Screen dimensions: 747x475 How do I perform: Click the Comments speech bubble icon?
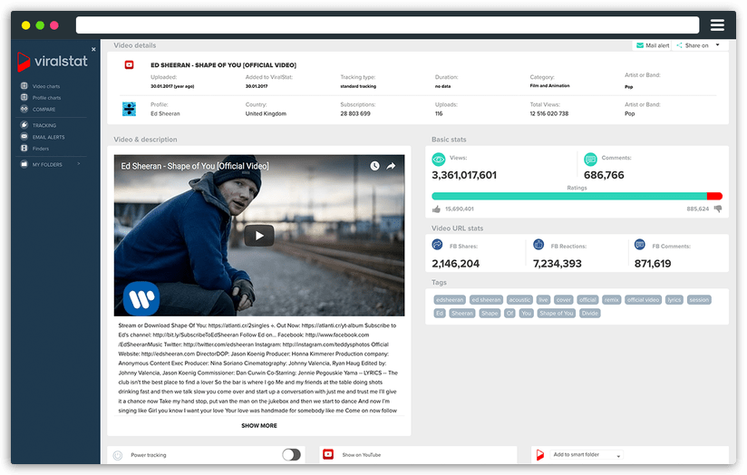click(x=590, y=160)
